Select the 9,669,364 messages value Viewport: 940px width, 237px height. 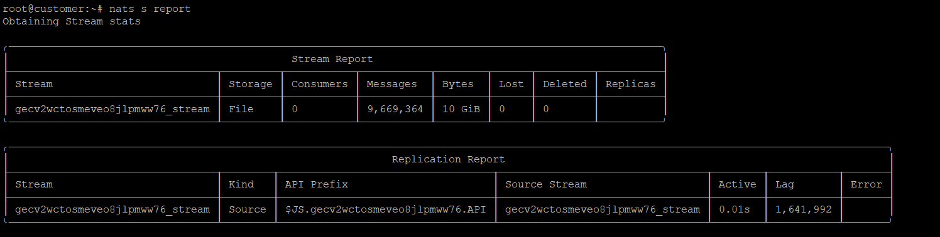coord(395,109)
